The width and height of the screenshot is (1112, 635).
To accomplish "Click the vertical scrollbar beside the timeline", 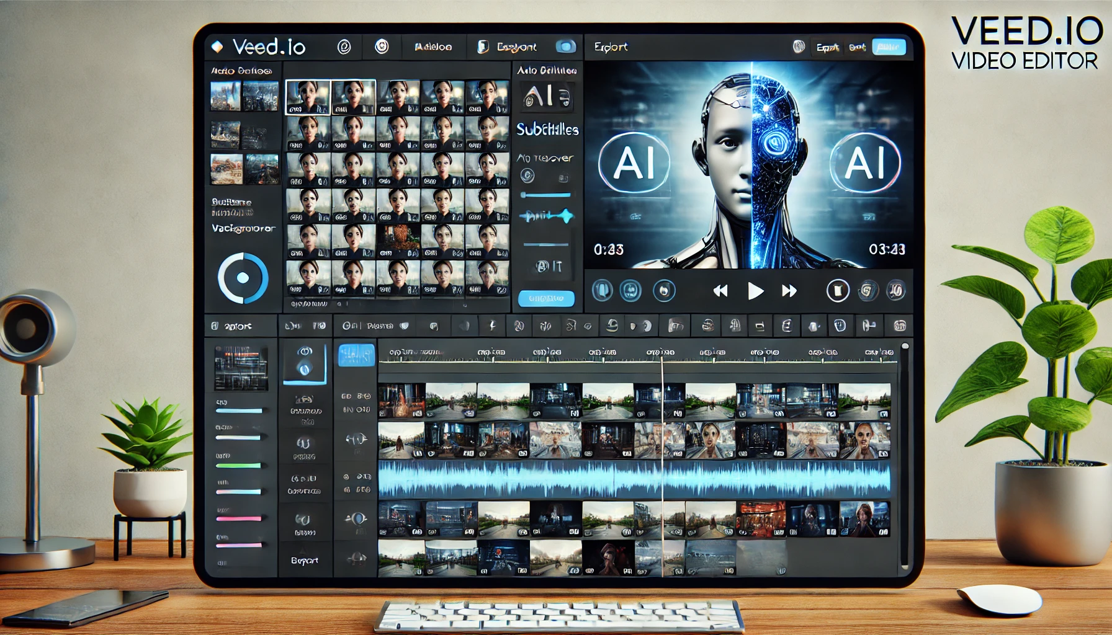I will [x=905, y=456].
